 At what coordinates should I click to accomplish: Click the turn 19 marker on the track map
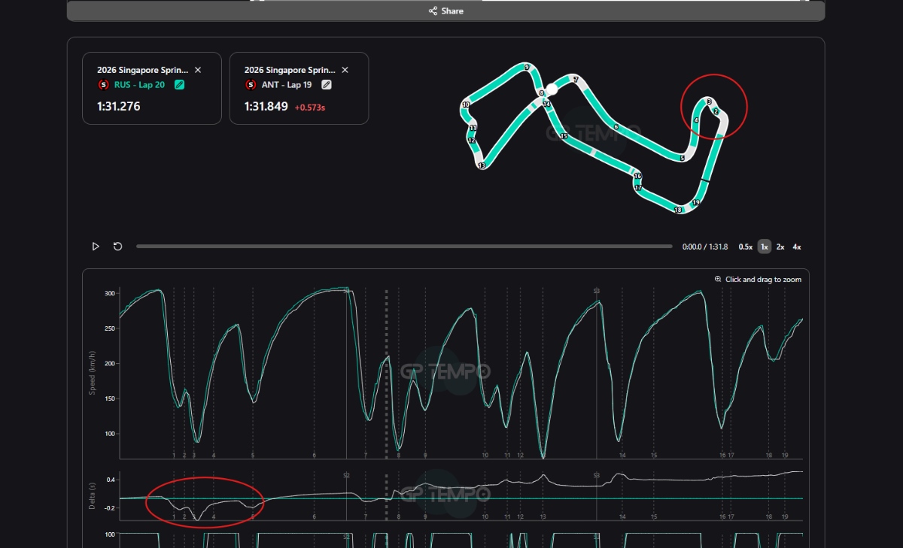pos(696,203)
